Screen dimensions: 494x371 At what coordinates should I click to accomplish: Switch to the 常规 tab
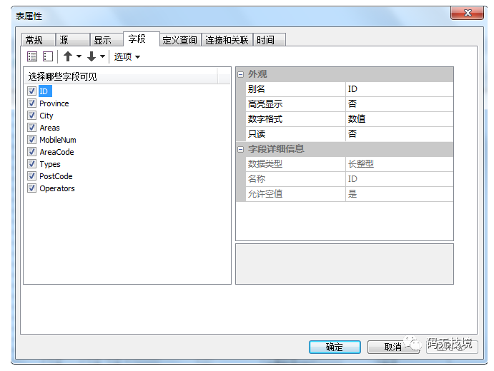39,40
